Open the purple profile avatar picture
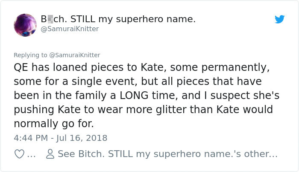299x172 pixels. [25, 24]
